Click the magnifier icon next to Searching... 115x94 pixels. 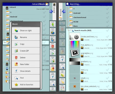(x=68, y=4)
